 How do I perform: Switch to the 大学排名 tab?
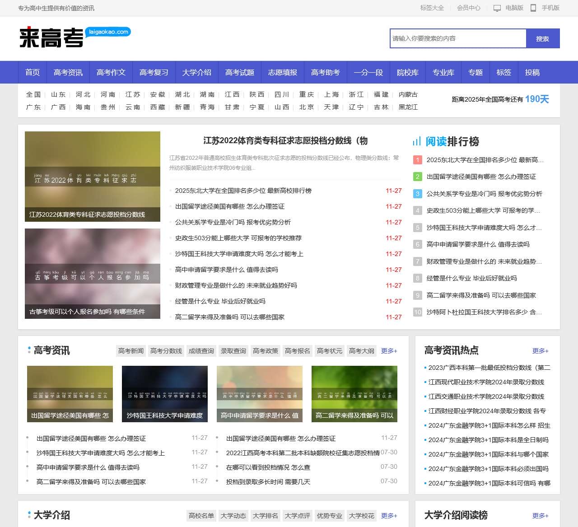click(x=265, y=516)
